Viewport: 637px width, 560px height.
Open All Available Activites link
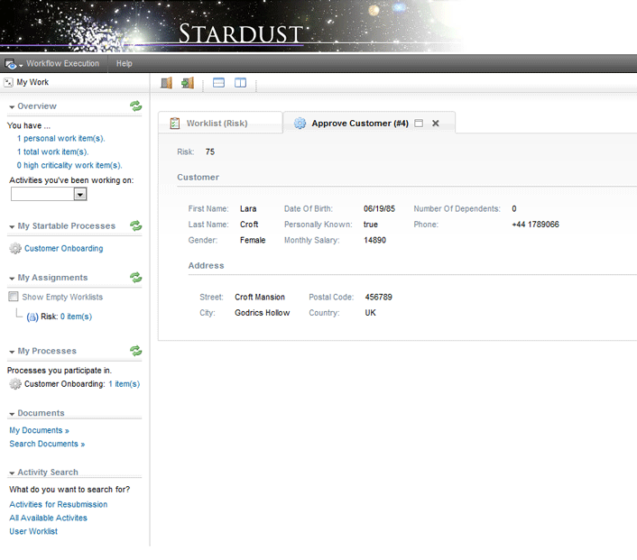tap(49, 518)
